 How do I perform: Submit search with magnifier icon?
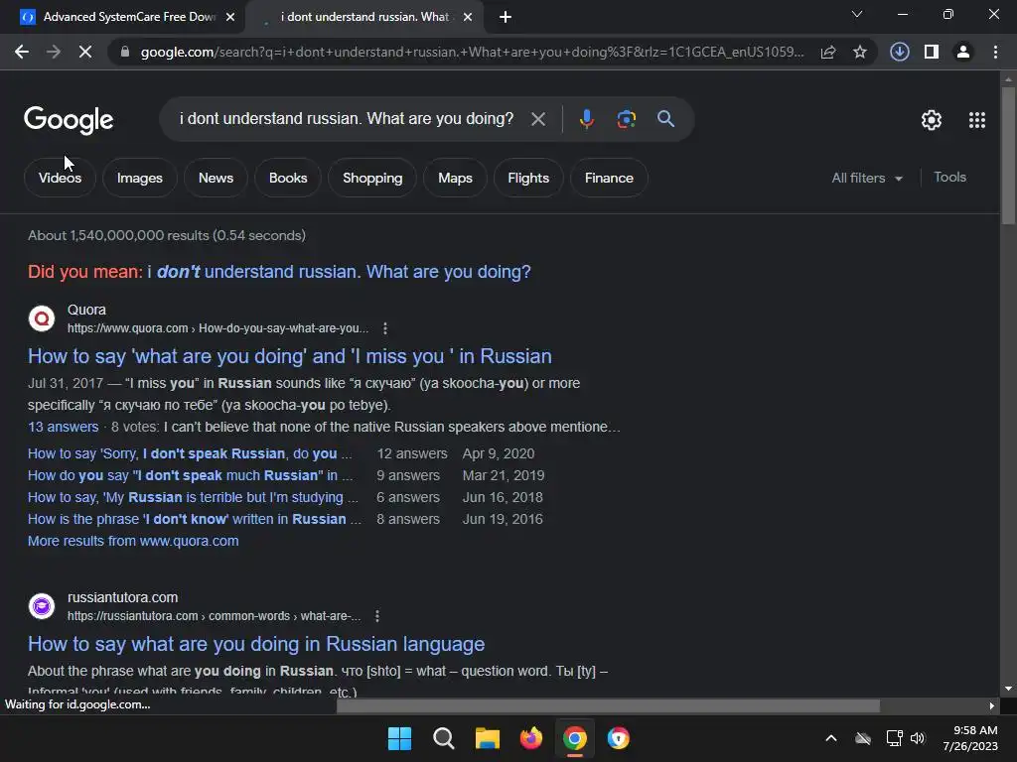pyautogui.click(x=665, y=119)
